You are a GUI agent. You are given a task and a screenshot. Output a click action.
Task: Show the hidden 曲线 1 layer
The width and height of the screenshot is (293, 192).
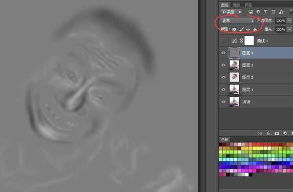pos(223,41)
